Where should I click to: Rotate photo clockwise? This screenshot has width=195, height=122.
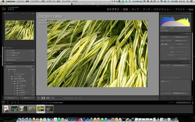tap(80, 98)
